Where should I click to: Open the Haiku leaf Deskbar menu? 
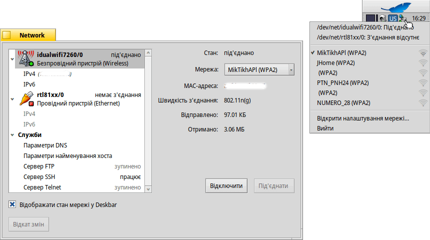coord(396,6)
